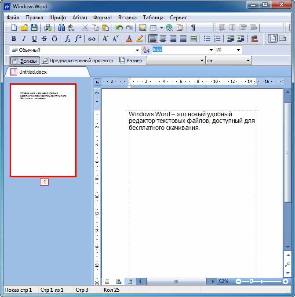Insert a picture with the image icon
The width and height of the screenshot is (295, 297).
click(x=142, y=28)
